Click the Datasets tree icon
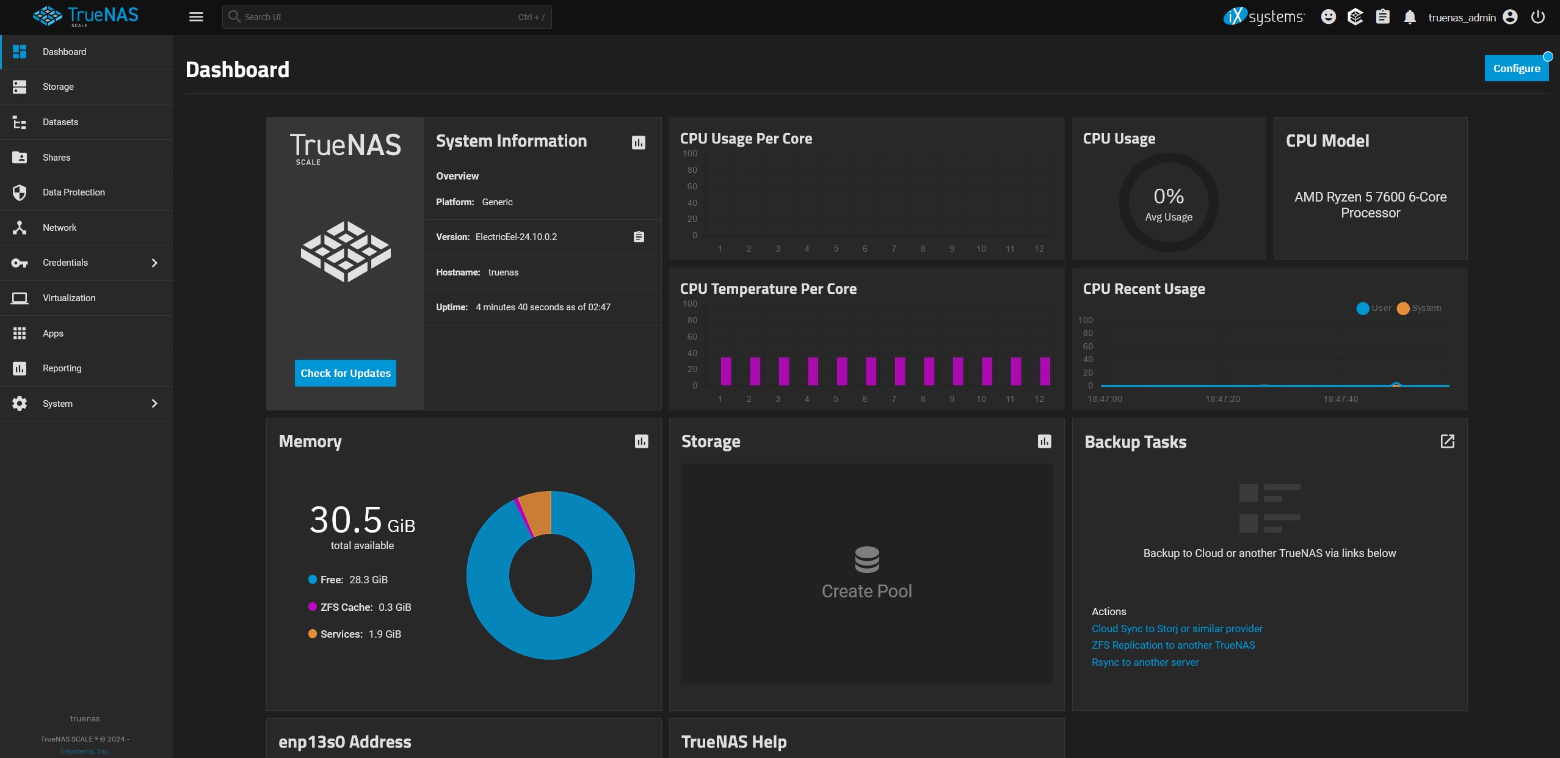1560x758 pixels. (20, 122)
